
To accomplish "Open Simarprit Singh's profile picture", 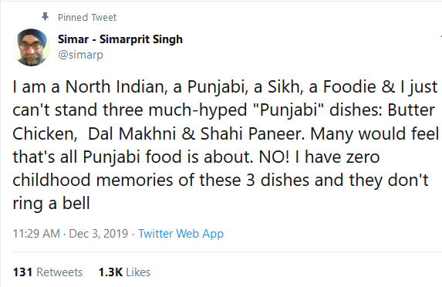I will coord(32,47).
